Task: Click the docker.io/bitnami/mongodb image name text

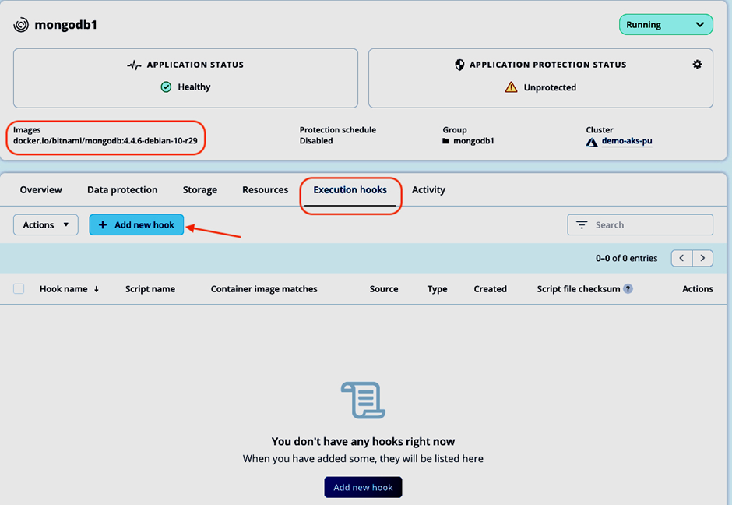Action: (105, 140)
